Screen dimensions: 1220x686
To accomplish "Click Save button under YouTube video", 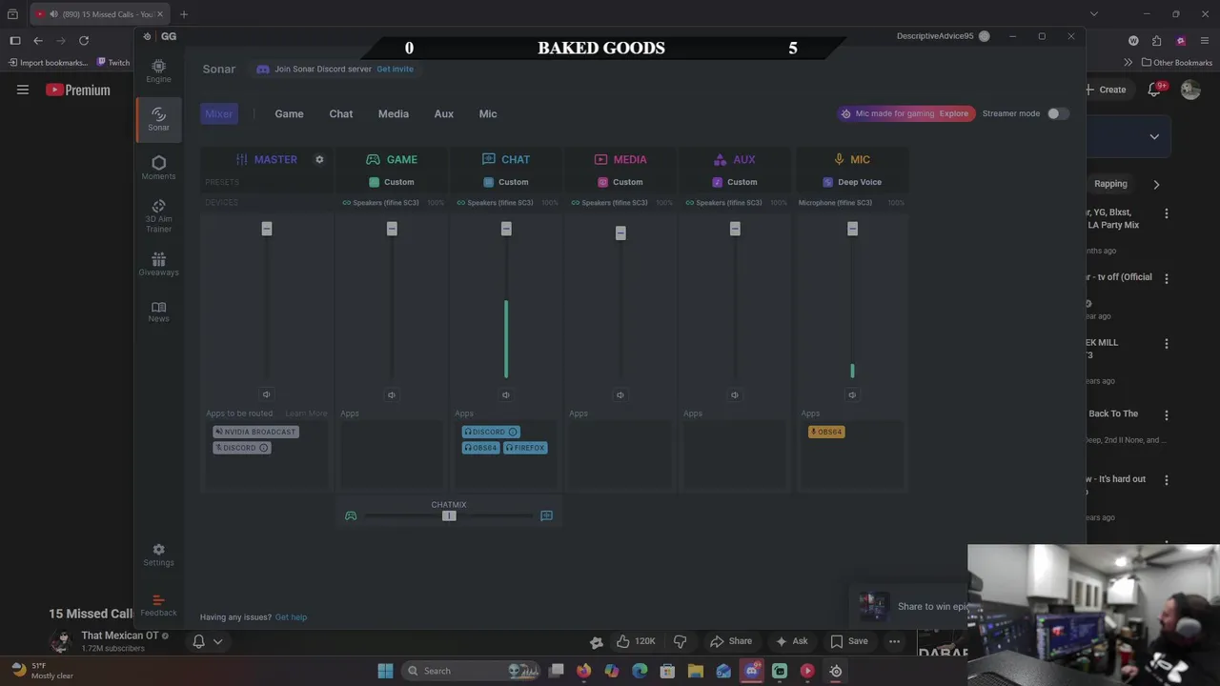I will 848,641.
